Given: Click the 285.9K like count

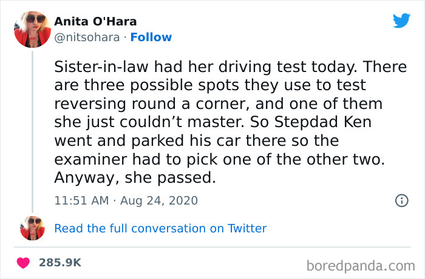Looking at the screenshot, I should point(60,263).
